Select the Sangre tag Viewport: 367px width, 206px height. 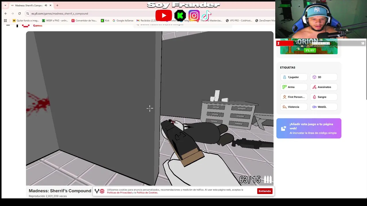tap(324, 97)
